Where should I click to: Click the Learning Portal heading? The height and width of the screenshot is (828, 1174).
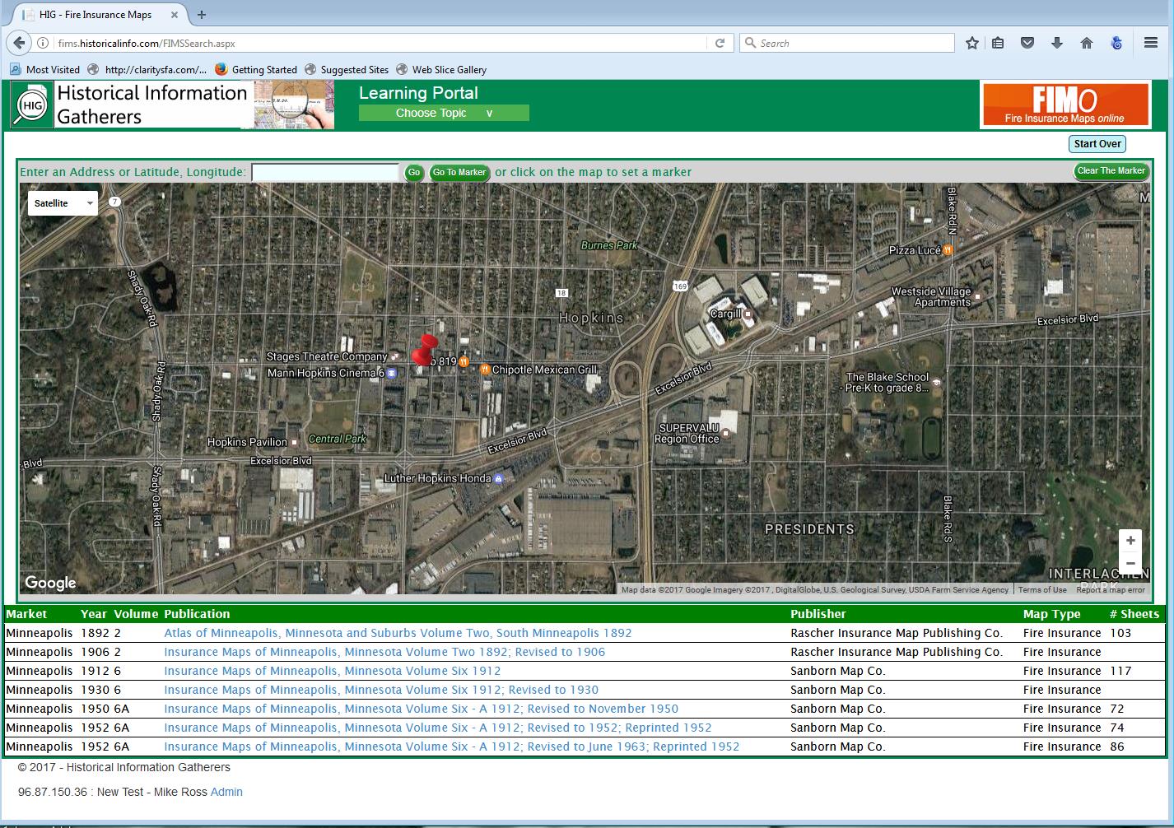click(x=418, y=93)
